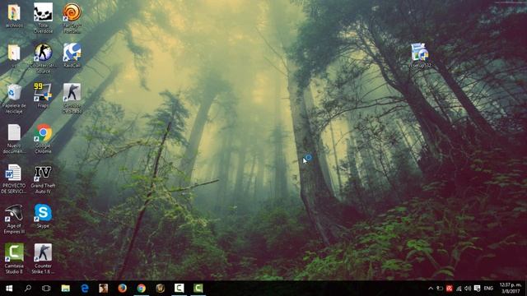This screenshot has width=527, height=296.
Task: Open the volume control in the tray
Action: coord(468,289)
